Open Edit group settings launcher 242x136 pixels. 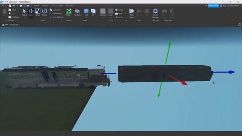(x=126, y=20)
